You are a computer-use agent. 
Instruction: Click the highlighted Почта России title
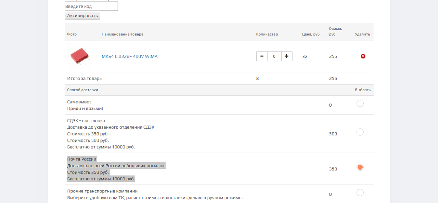pos(82,159)
